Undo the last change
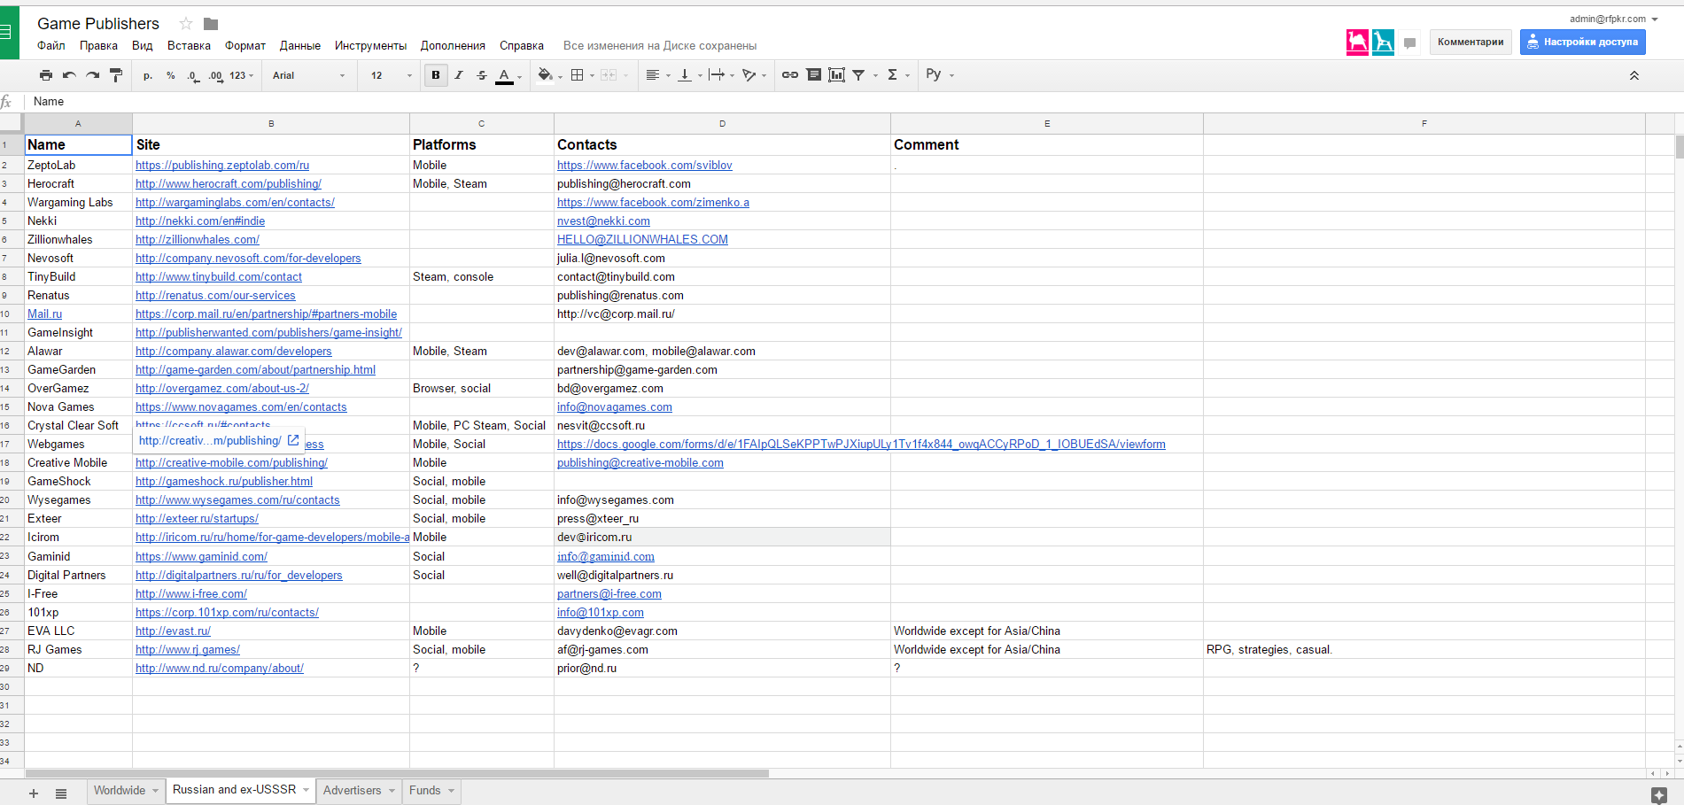Screen dimensions: 1684x805 click(68, 75)
